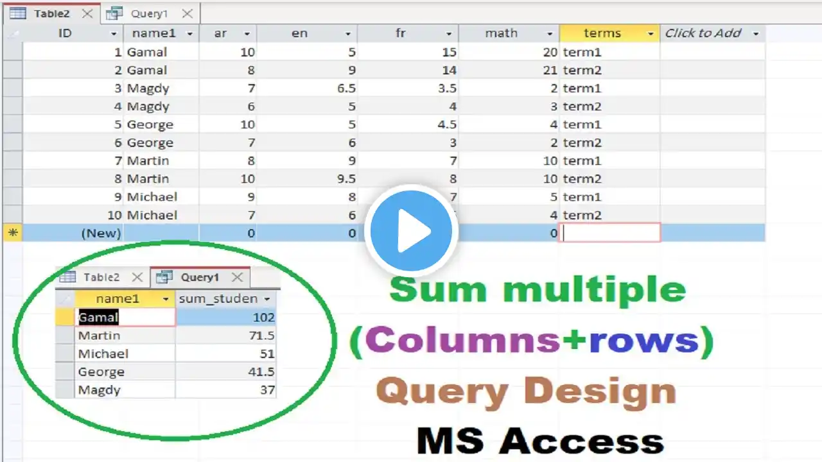Image resolution: width=822 pixels, height=462 pixels.
Task: Close the Query1 tab in lower query view
Action: 237,277
